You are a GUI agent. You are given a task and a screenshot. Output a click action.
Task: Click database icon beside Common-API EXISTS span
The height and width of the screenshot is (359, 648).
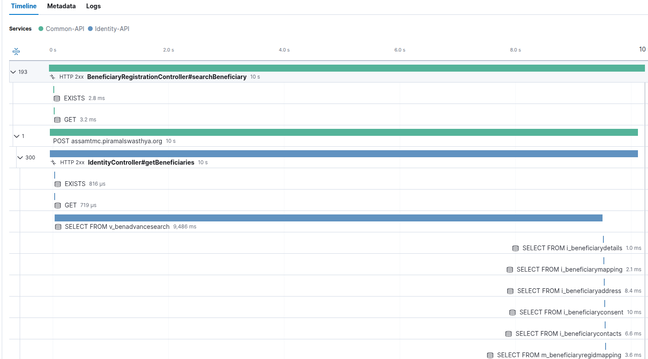[x=57, y=98]
